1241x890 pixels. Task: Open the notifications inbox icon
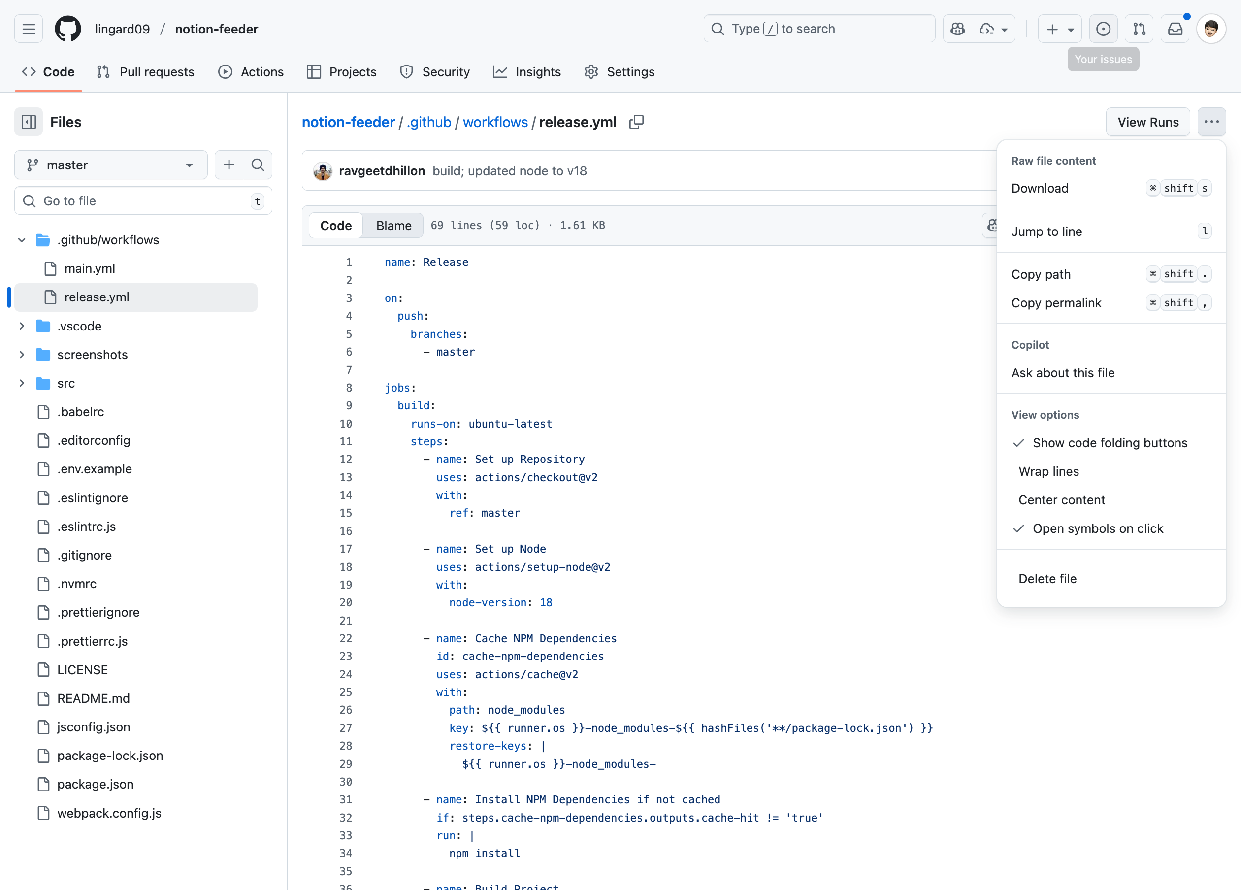[1175, 29]
